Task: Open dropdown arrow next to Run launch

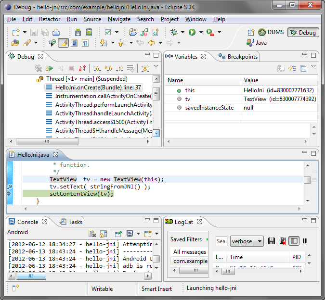Action: coord(201,32)
